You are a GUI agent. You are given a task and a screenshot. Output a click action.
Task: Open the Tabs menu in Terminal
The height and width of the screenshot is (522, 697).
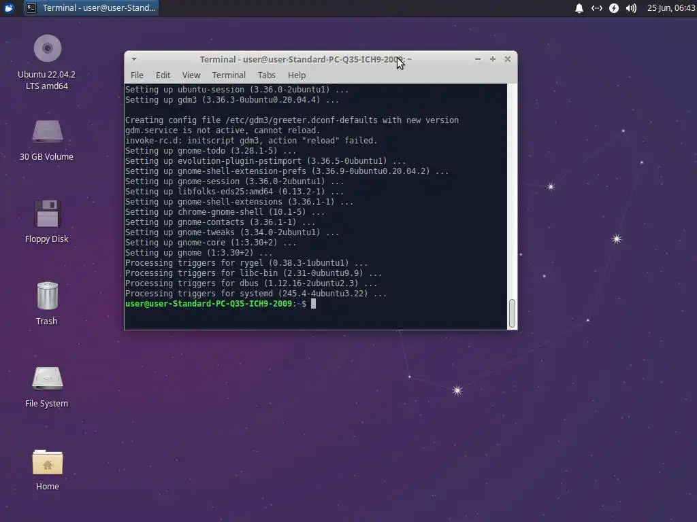coord(266,75)
